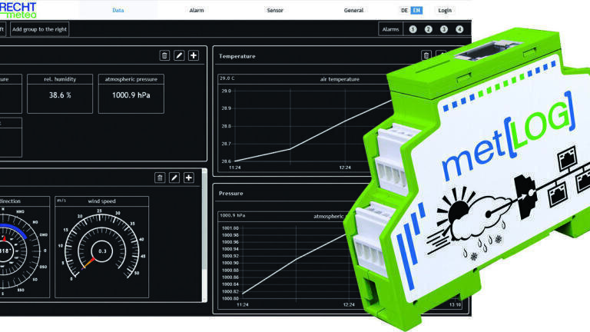Click the Login button
Viewport: 590px width, 332px height.
(x=445, y=11)
